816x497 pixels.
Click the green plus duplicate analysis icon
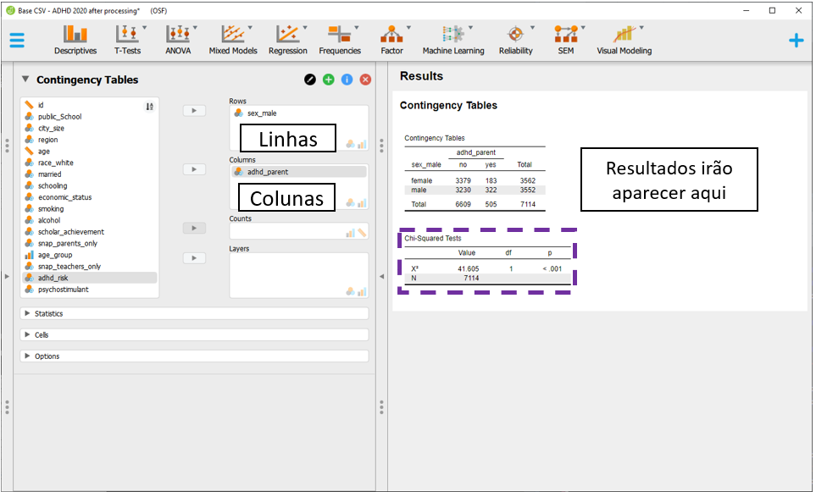click(329, 80)
